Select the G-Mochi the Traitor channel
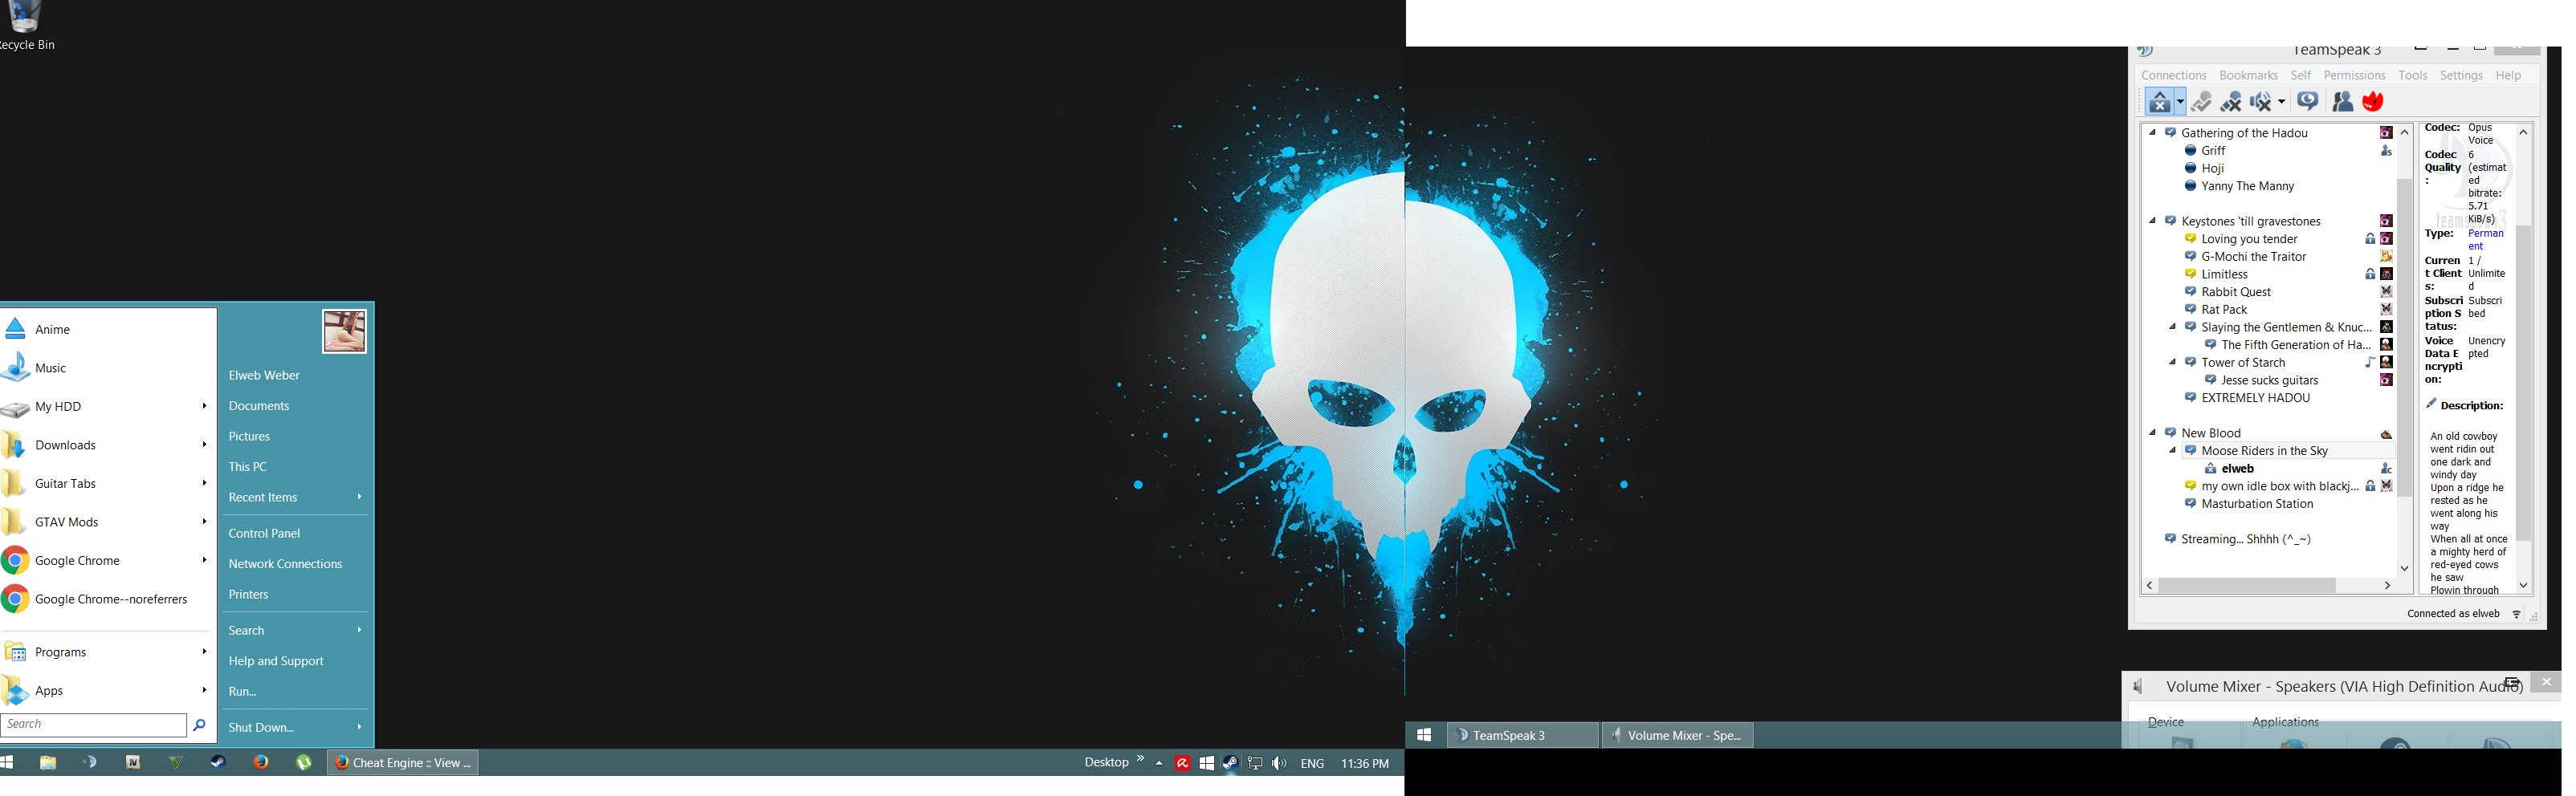The width and height of the screenshot is (2576, 796). tap(2253, 258)
